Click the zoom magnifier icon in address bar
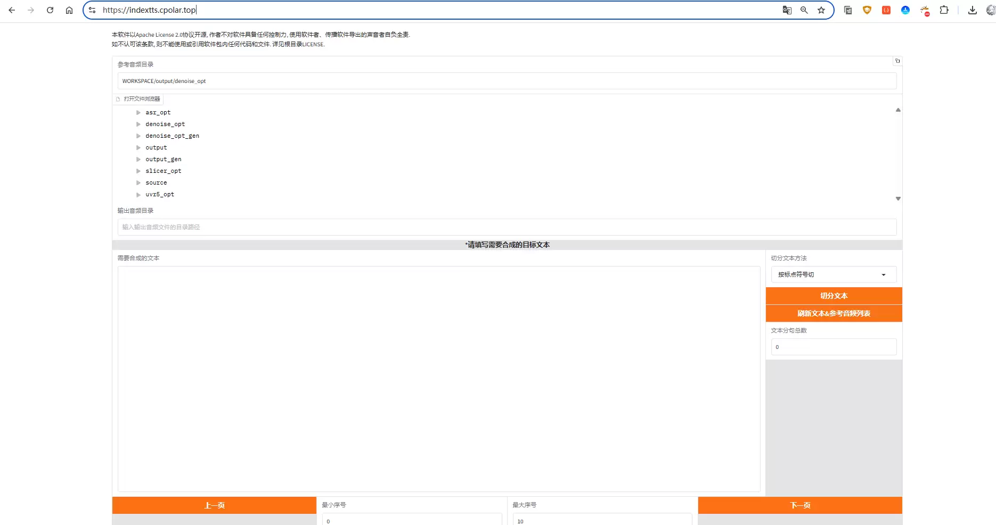 [x=804, y=10]
